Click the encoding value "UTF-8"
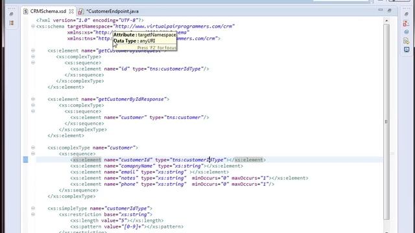 coord(128,20)
